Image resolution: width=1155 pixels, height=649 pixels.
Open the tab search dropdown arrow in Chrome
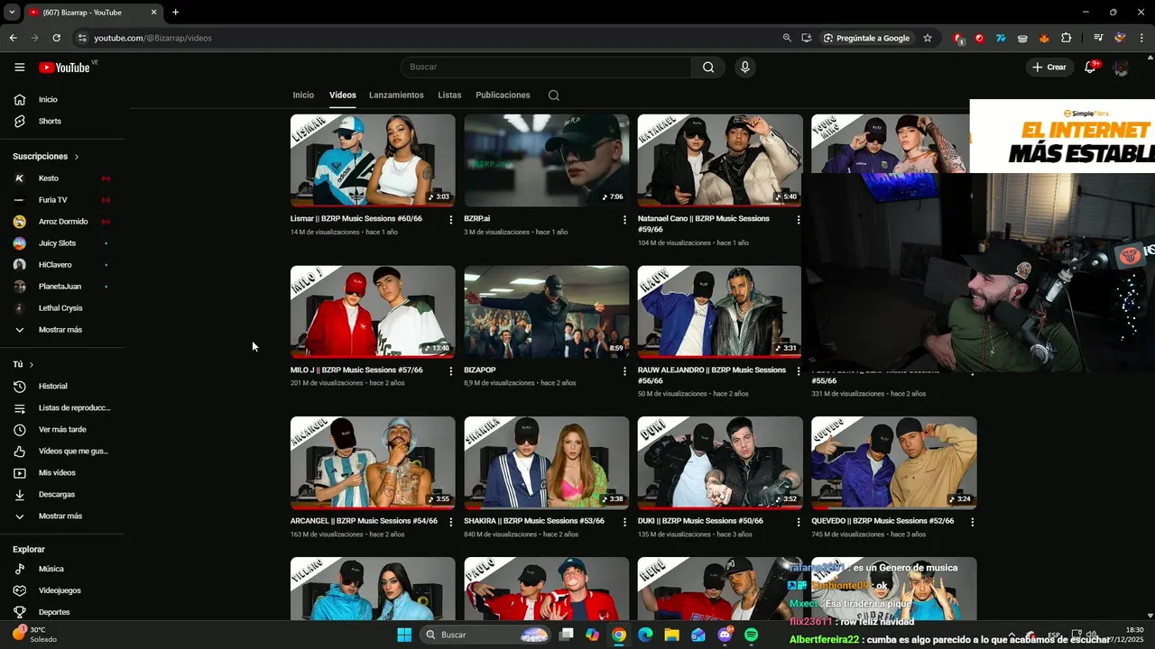(12, 12)
